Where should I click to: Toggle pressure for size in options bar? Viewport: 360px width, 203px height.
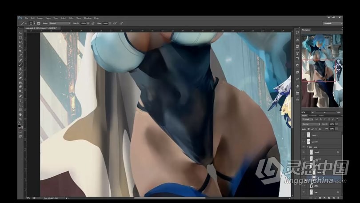tap(121, 23)
